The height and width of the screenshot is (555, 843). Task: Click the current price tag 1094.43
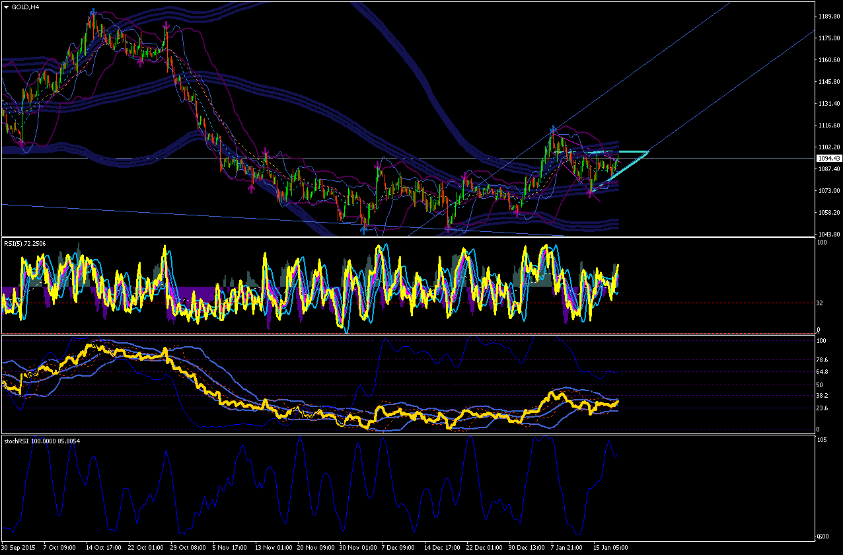828,159
